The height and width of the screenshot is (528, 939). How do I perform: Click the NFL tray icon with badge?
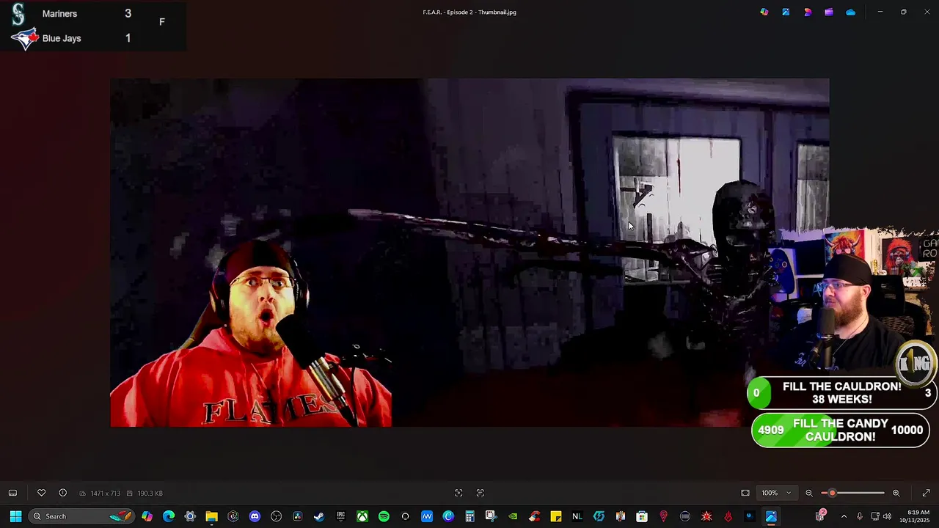(x=820, y=516)
